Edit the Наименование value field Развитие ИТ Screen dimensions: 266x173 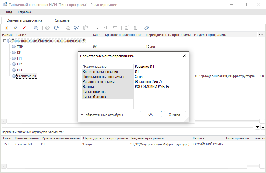click(159, 67)
